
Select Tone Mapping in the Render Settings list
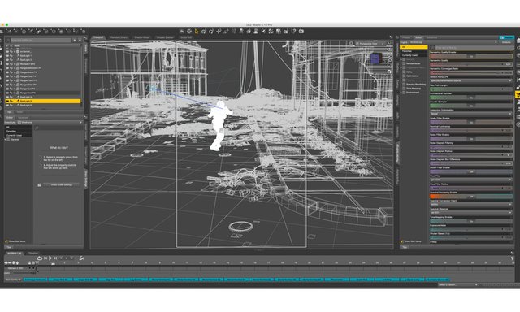point(414,89)
